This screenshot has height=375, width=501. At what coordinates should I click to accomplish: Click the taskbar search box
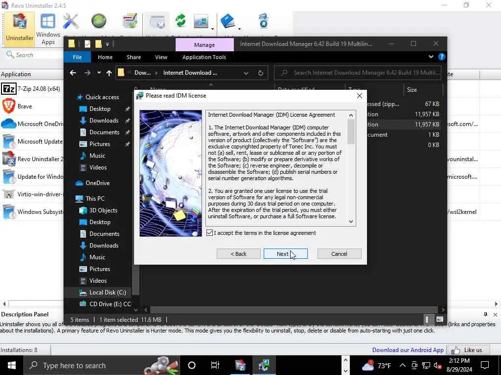click(x=102, y=365)
